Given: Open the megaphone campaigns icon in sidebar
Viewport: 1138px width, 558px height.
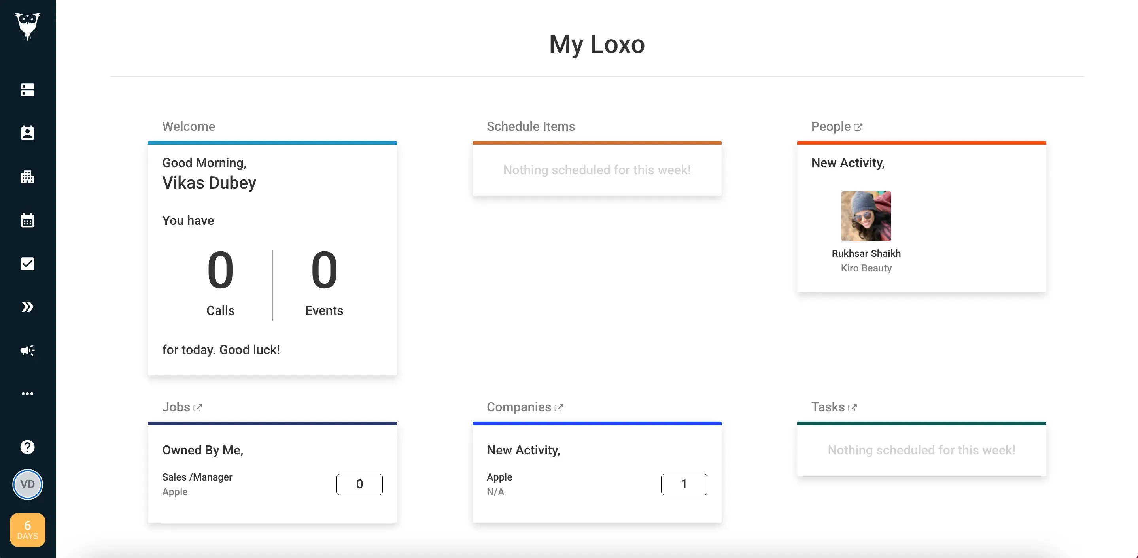Looking at the screenshot, I should [27, 350].
